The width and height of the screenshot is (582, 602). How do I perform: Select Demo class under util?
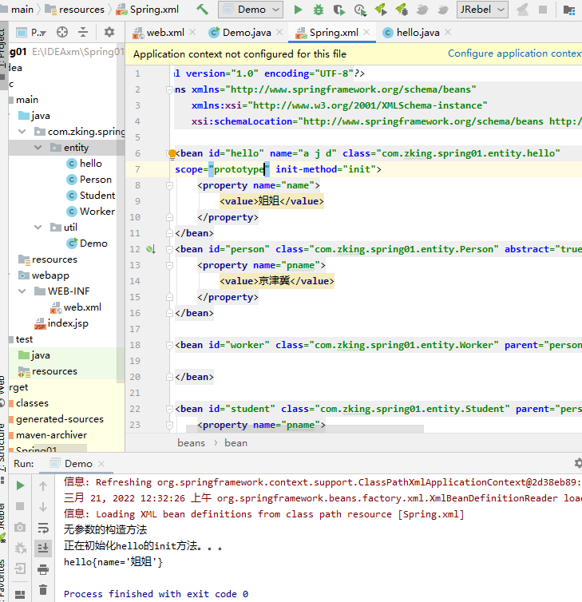coord(93,244)
